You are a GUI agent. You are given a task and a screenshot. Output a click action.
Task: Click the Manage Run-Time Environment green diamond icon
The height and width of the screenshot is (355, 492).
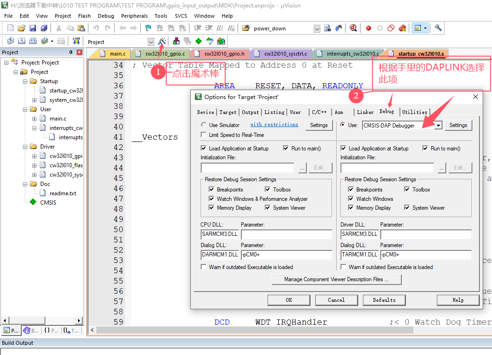[198, 42]
